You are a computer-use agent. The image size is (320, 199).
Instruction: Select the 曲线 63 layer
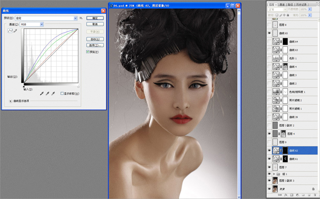click(x=292, y=50)
